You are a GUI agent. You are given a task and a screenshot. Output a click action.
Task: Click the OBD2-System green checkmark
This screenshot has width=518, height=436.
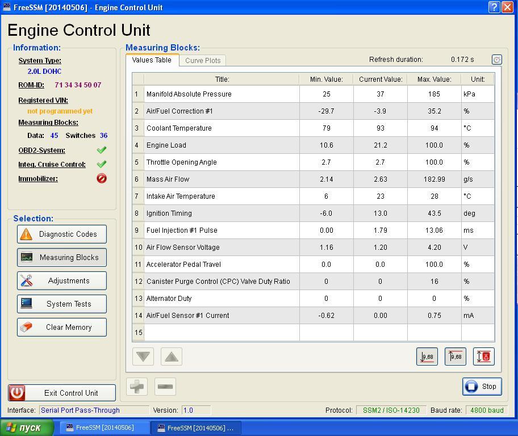(x=102, y=150)
